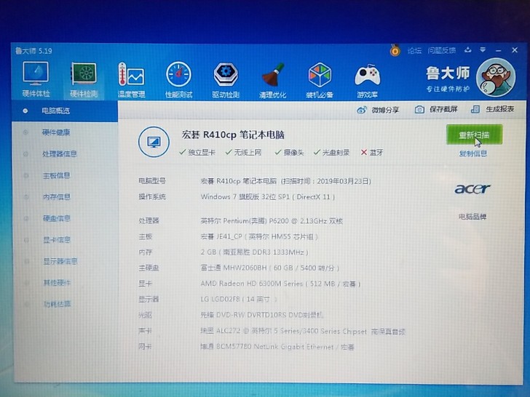Click the acer brand logo
The image size is (530, 397).
pos(472,189)
